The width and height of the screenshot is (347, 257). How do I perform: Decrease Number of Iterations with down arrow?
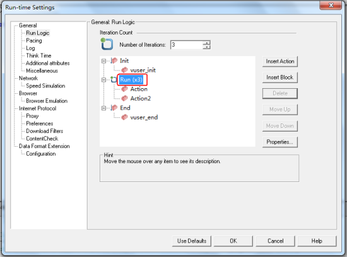click(206, 47)
